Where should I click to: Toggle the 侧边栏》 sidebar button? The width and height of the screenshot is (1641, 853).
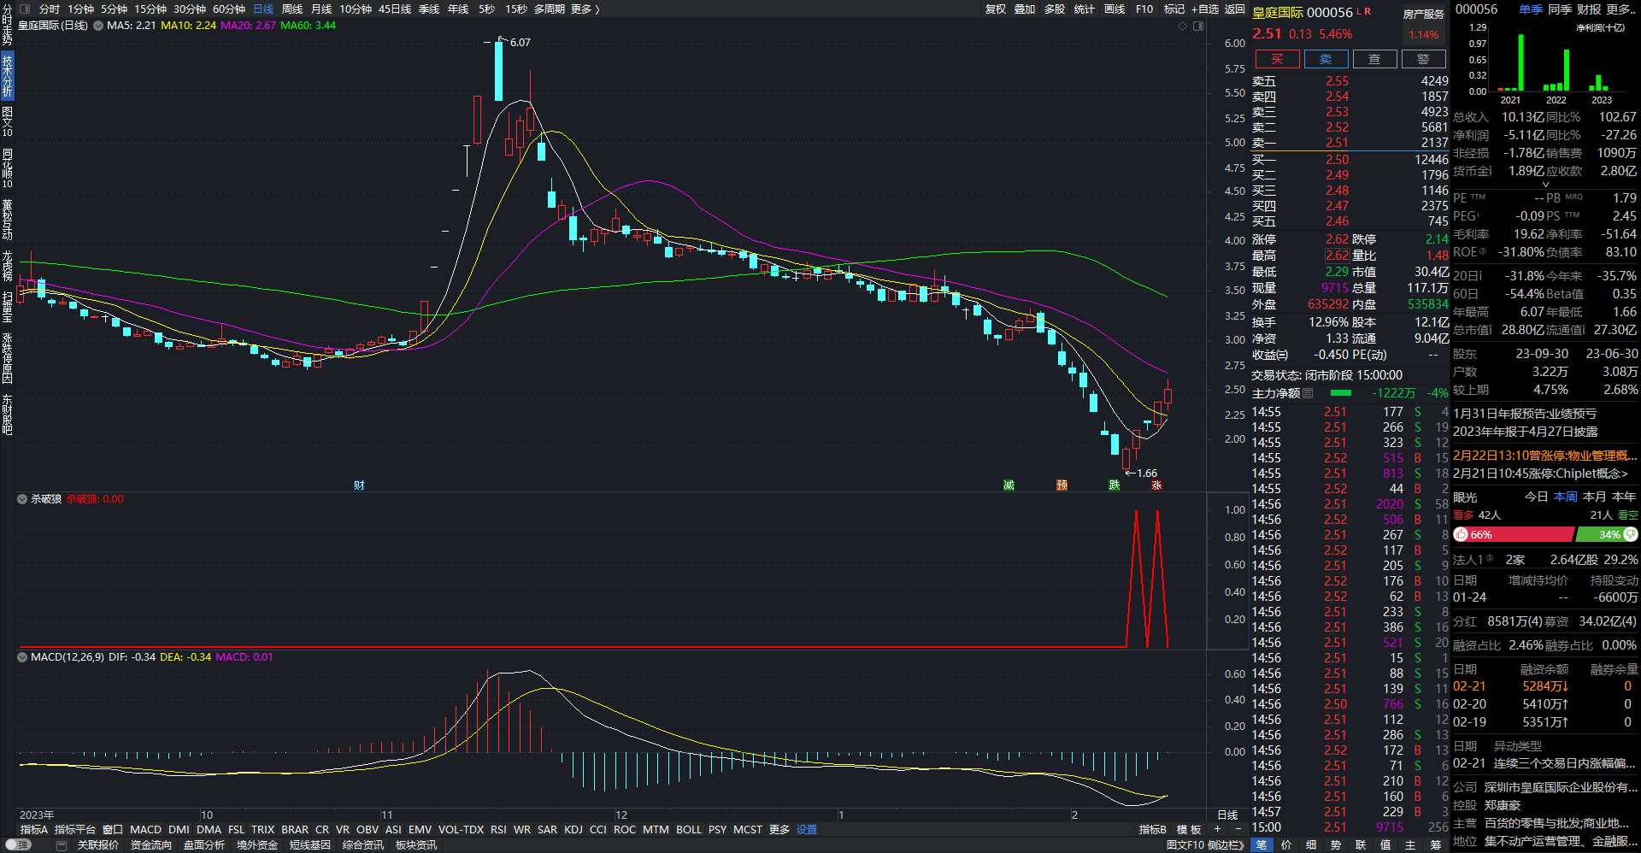click(x=1226, y=845)
